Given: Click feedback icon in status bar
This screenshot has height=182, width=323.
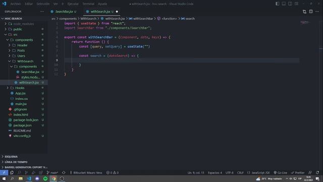Looking at the screenshot, I should coord(310,172).
